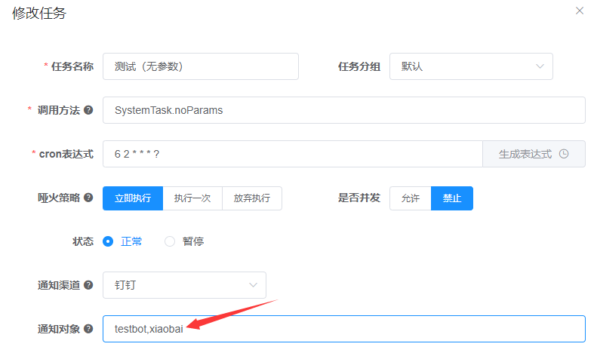594x356 pixels.
Task: Click help icon beside 通知对象 label
Action: [88, 329]
